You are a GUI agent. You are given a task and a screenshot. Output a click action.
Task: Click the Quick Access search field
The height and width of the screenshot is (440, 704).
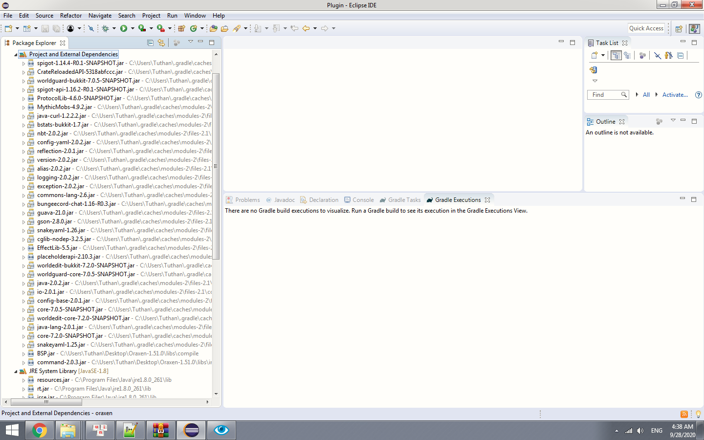click(646, 28)
